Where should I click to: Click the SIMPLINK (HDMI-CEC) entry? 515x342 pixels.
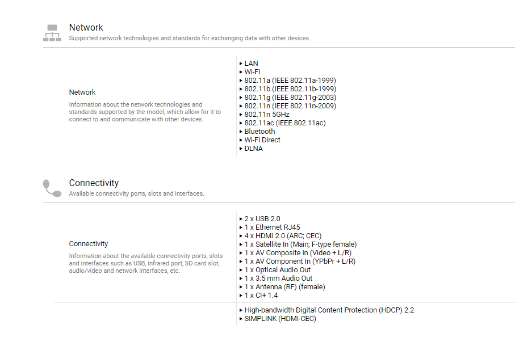[280, 319]
